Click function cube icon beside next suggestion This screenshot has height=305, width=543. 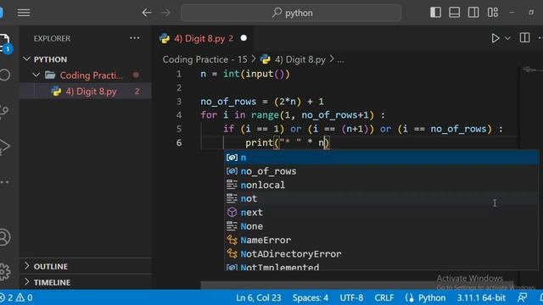pyautogui.click(x=232, y=213)
